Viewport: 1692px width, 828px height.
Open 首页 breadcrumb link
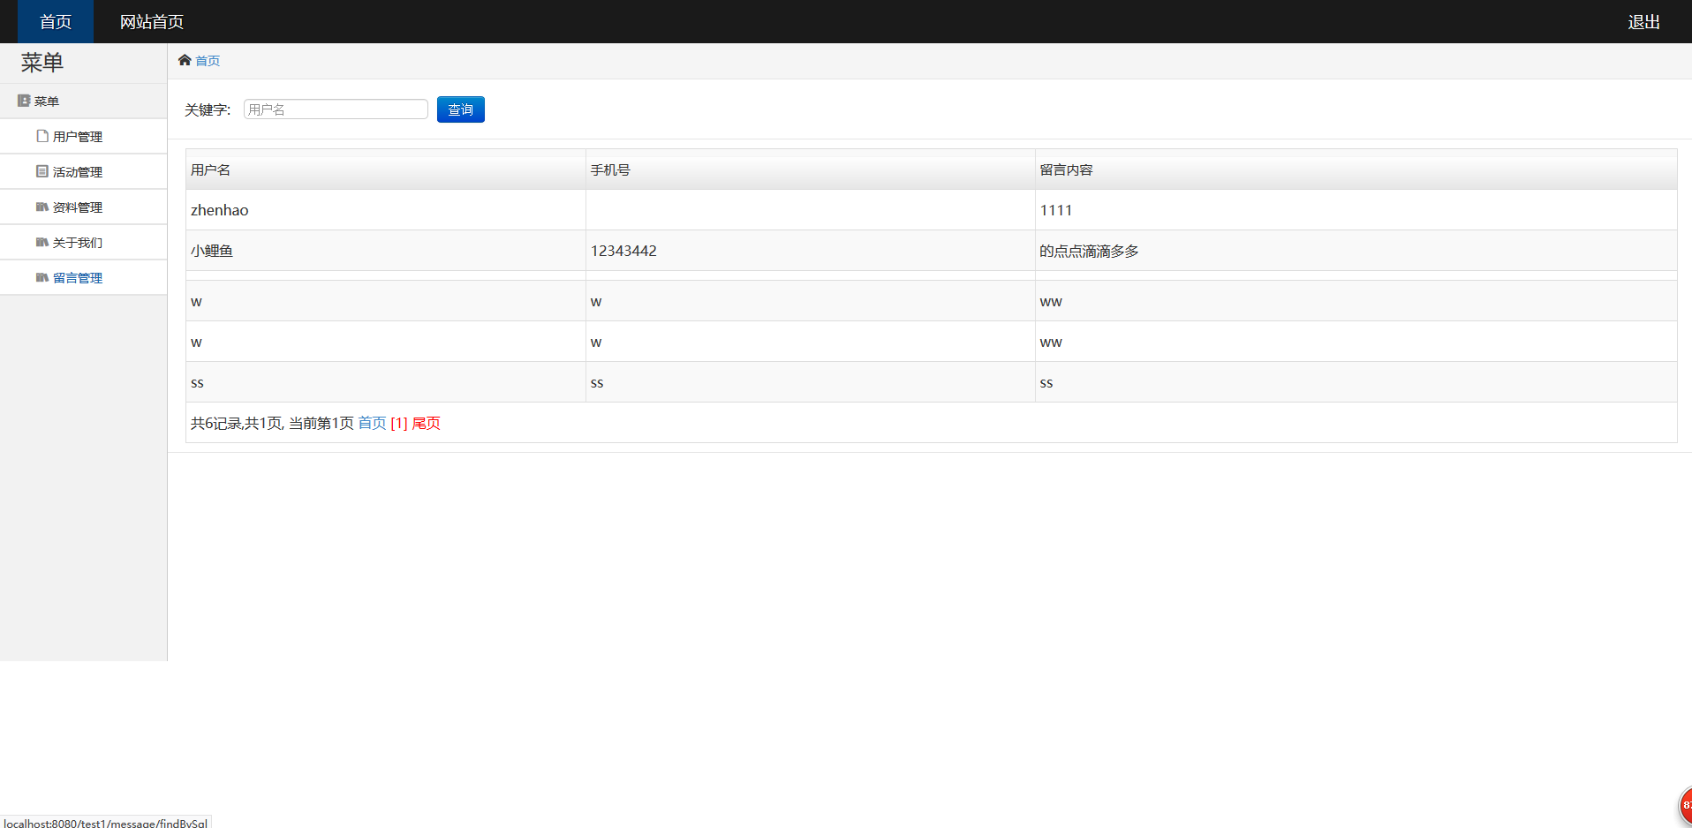coord(208,61)
